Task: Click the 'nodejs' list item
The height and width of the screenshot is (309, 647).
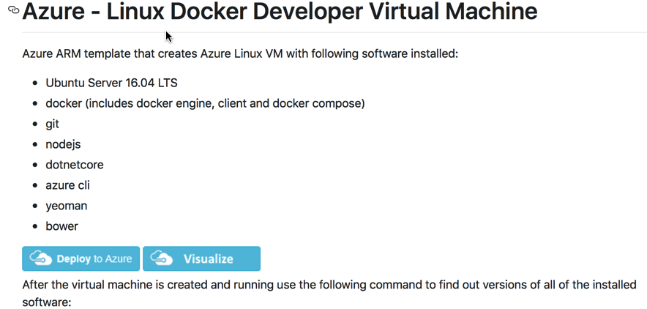Action: pos(63,144)
